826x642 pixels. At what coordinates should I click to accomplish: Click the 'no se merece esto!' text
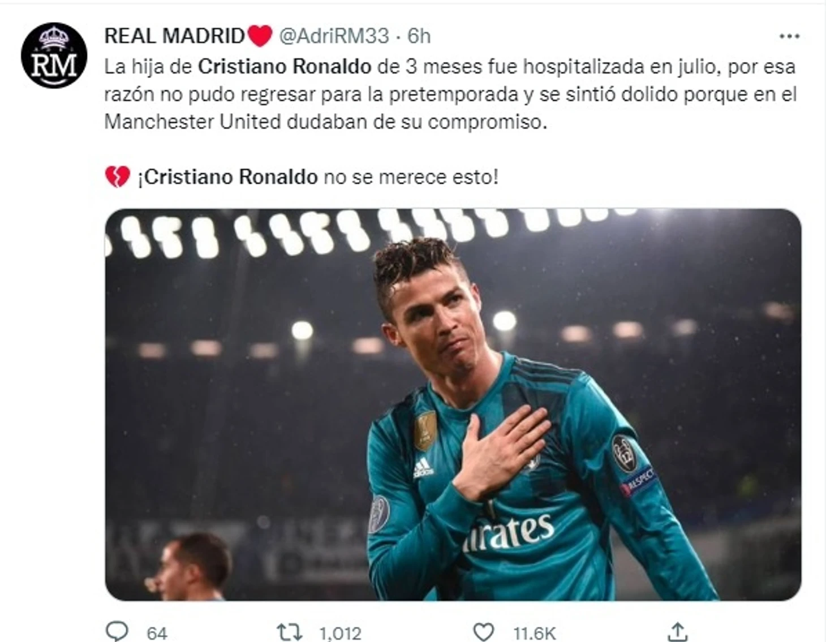click(411, 177)
